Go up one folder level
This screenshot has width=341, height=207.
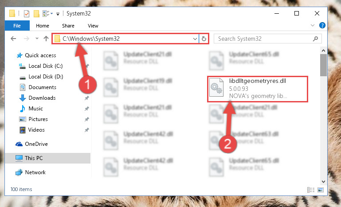[46, 39]
